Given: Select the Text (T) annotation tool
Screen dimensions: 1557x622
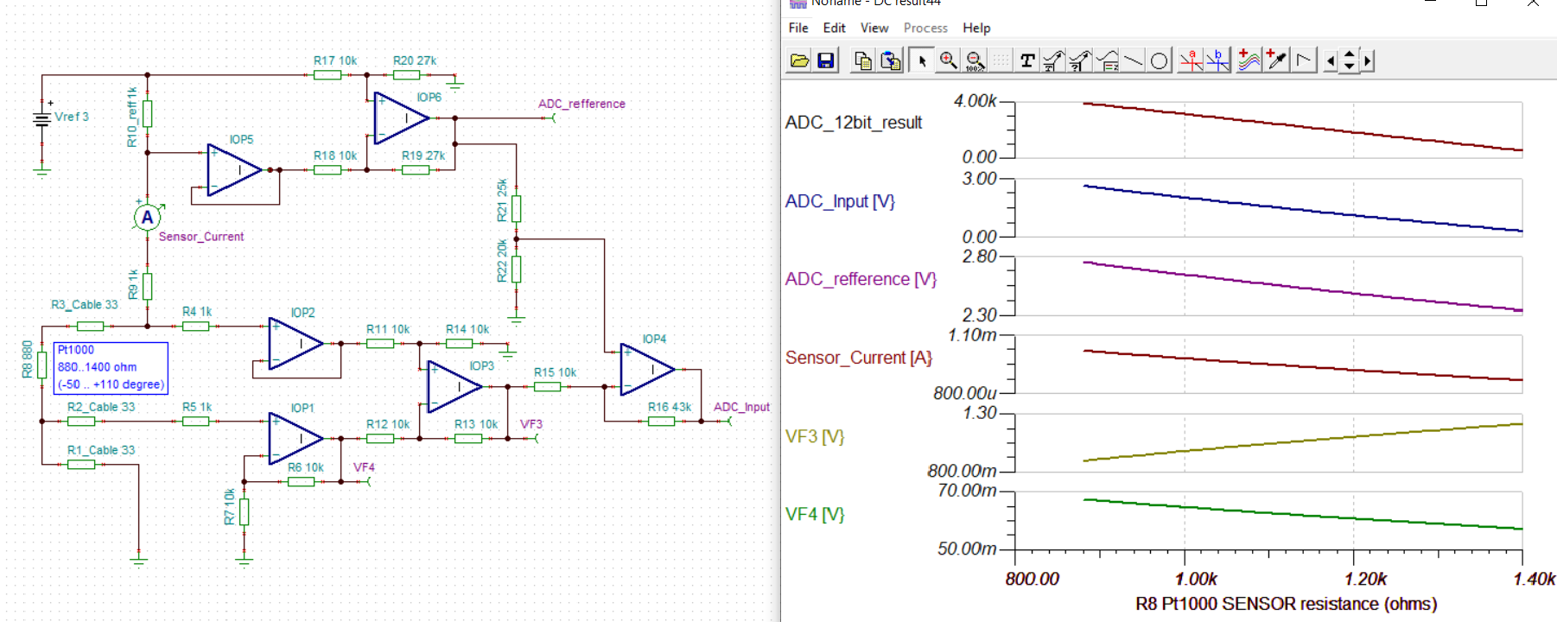Looking at the screenshot, I should click(x=1027, y=60).
